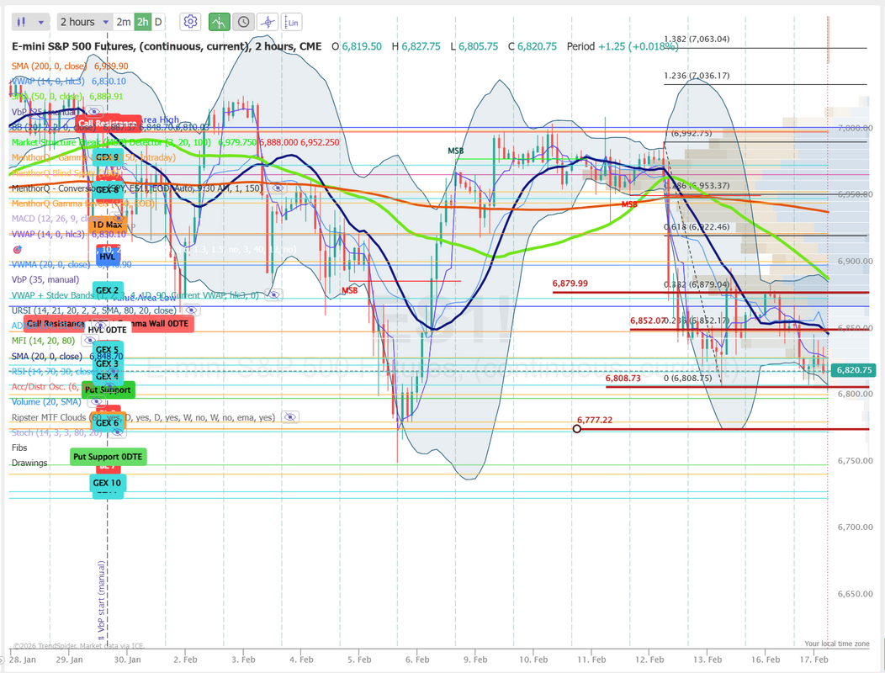Click the clock icon in toolbar
Viewport: 885px width, 673px height.
[x=243, y=22]
